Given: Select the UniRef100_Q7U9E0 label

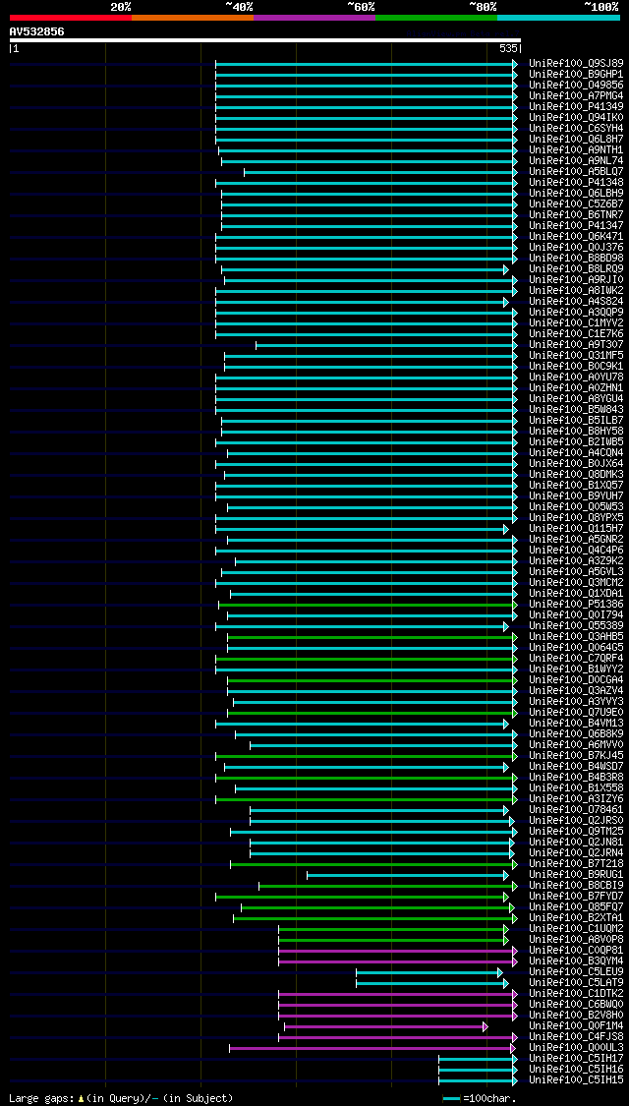Looking at the screenshot, I should pos(576,713).
